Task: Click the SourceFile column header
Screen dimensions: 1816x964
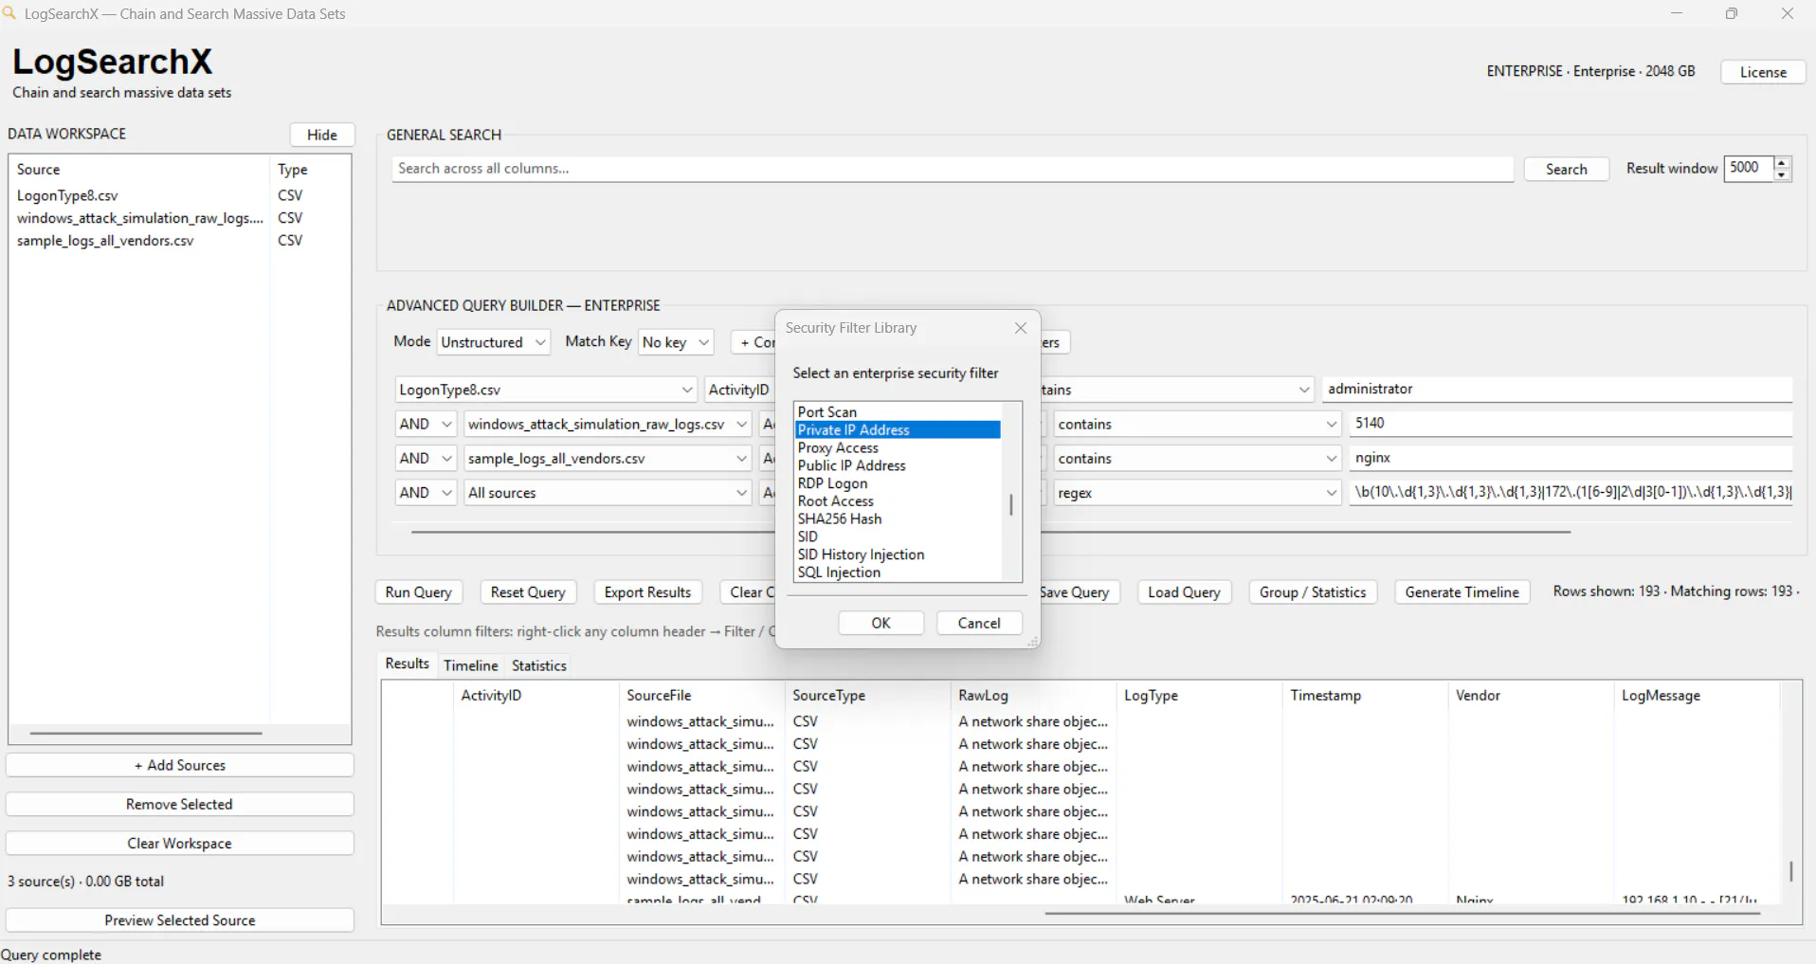Action: [701, 696]
